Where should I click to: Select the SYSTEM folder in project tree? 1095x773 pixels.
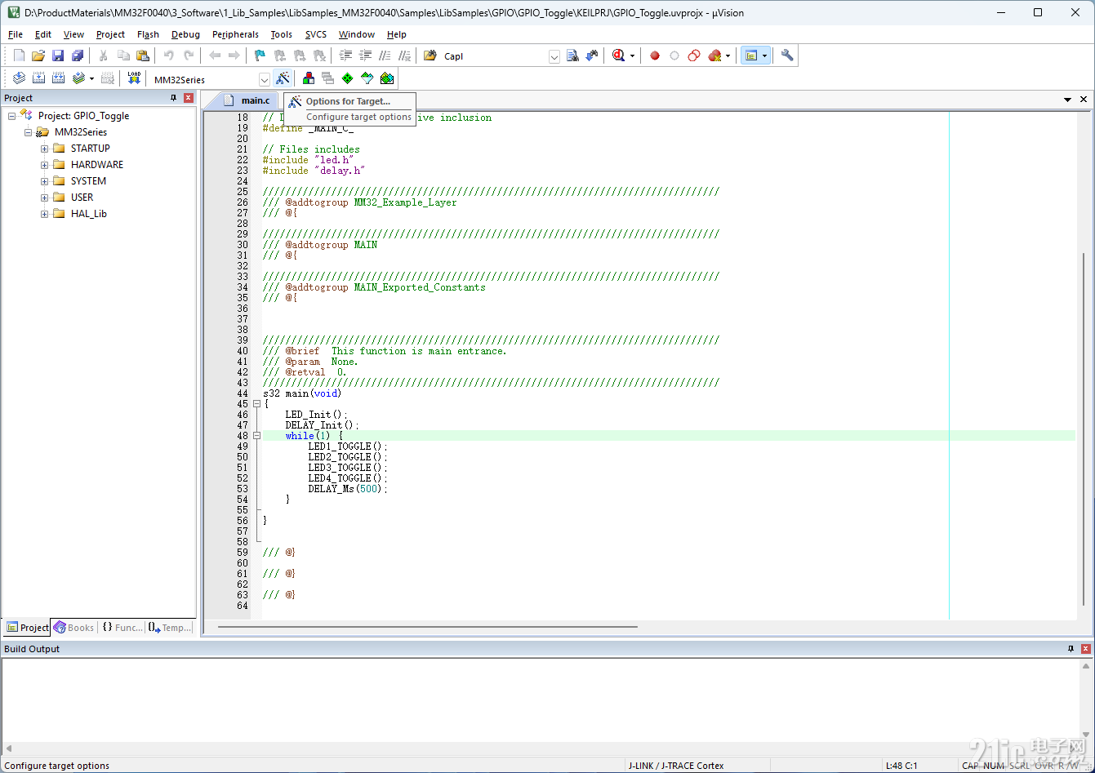point(88,181)
